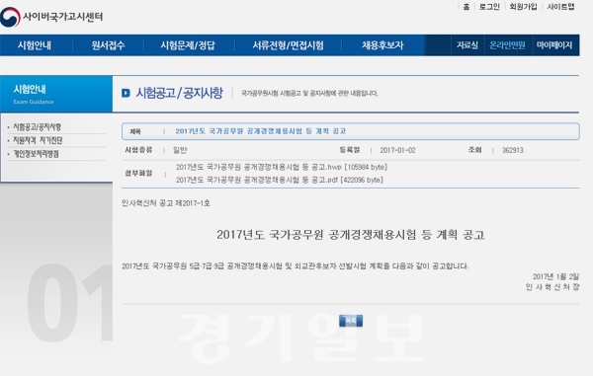
Task: Click the 2017년 1월 2일 date line
Action: [555, 276]
